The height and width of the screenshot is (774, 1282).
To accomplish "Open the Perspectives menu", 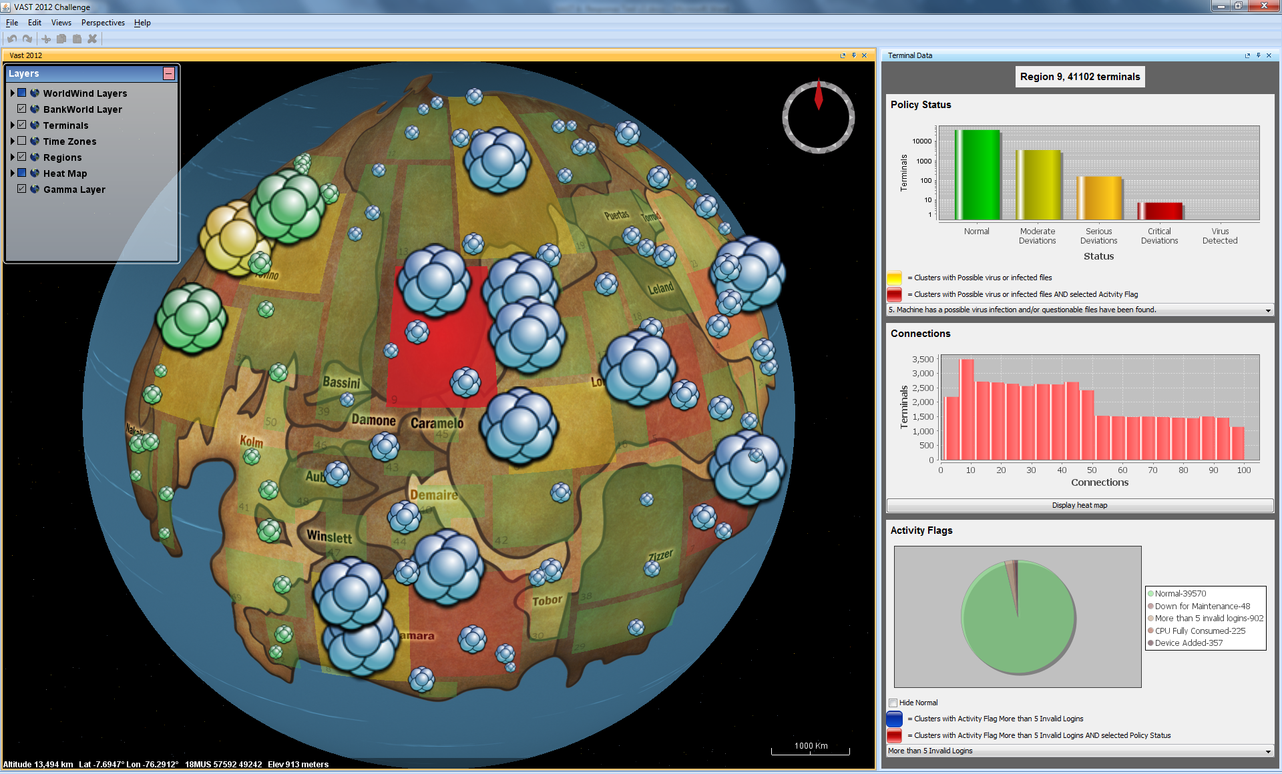I will [103, 23].
